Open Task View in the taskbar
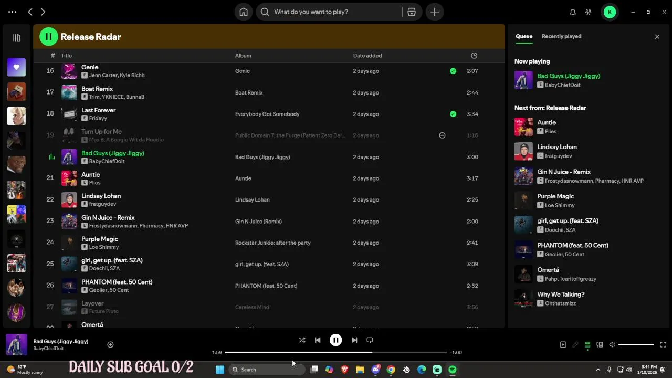Screen dimensions: 672x378 314,370
